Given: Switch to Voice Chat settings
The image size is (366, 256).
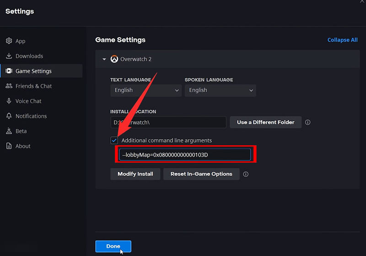Looking at the screenshot, I should point(42,101).
